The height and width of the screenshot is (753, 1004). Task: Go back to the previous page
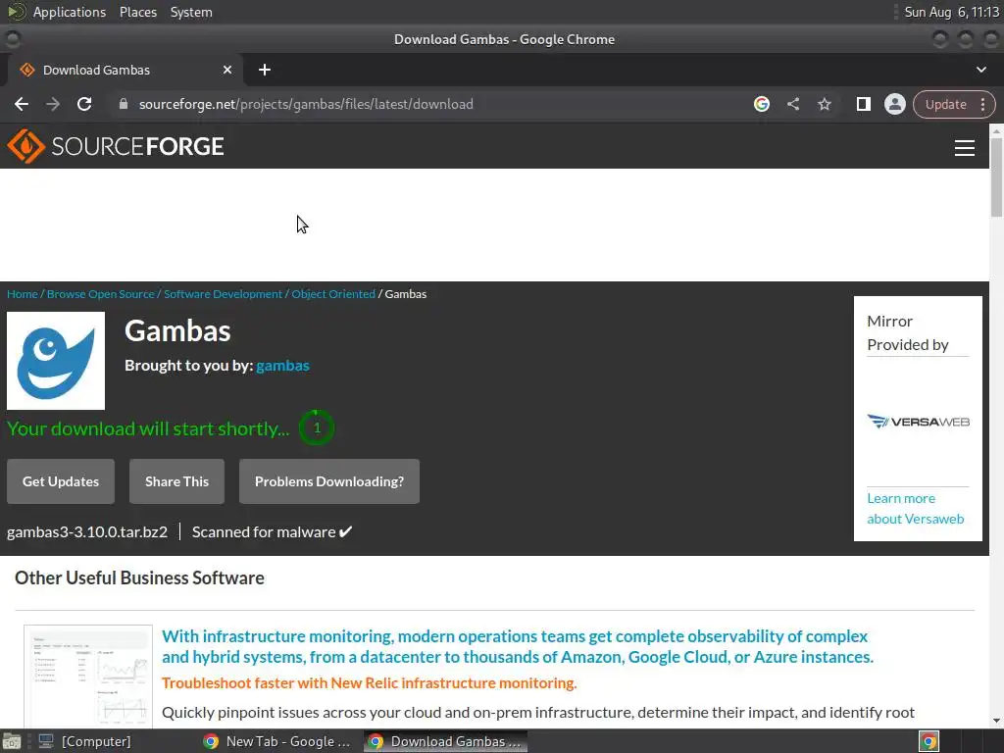click(22, 104)
